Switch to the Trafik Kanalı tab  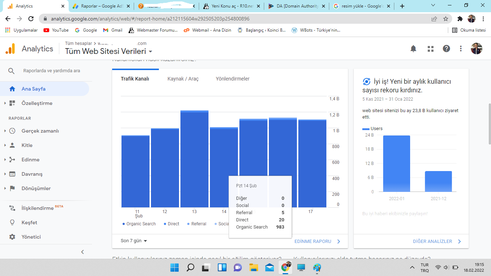point(135,79)
